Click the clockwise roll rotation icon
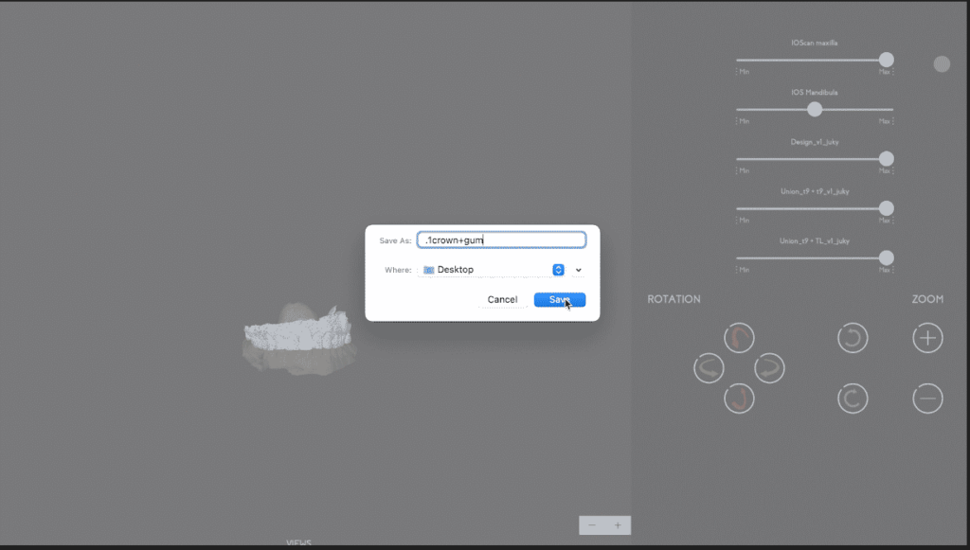This screenshot has height=550, width=970. click(853, 399)
